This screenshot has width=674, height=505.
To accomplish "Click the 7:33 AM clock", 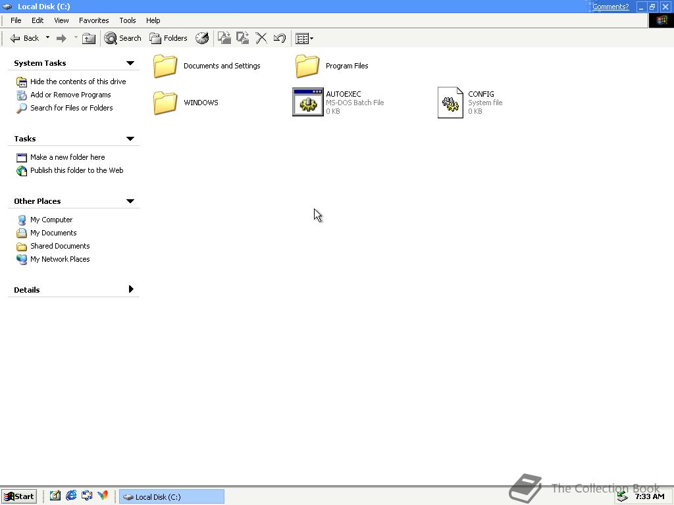I will [650, 496].
